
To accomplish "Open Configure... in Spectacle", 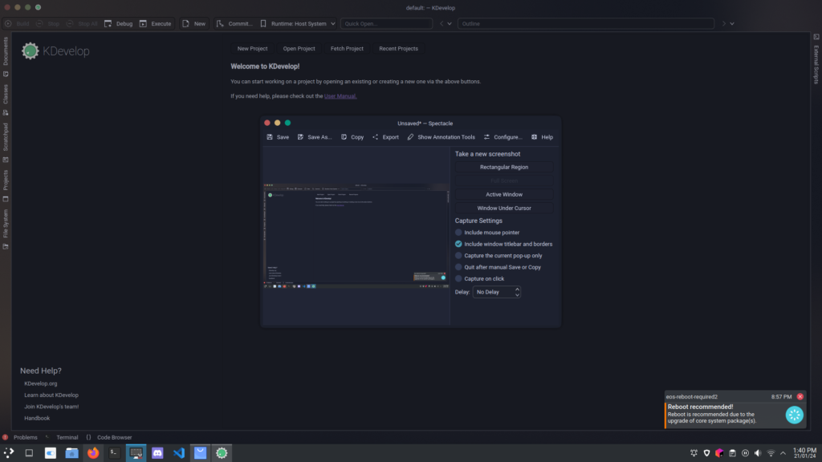I will [503, 137].
